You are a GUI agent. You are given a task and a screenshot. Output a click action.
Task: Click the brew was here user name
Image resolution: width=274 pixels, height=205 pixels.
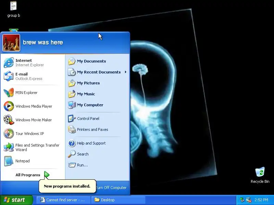point(43,42)
